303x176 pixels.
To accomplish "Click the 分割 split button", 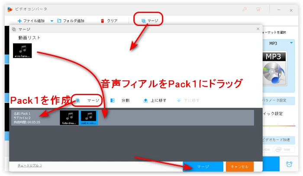I will click(120, 100).
